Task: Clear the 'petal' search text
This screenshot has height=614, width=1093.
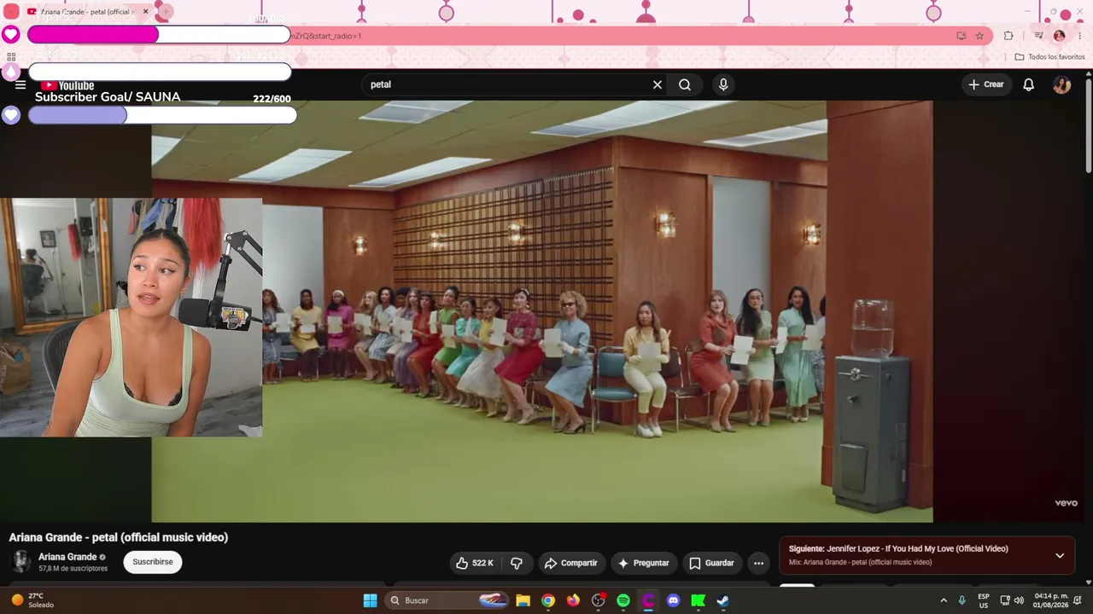Action: (658, 84)
